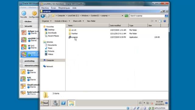The width and height of the screenshot is (195, 110).
Task: Select Videos under Libraries
Action: (x=49, y=54)
